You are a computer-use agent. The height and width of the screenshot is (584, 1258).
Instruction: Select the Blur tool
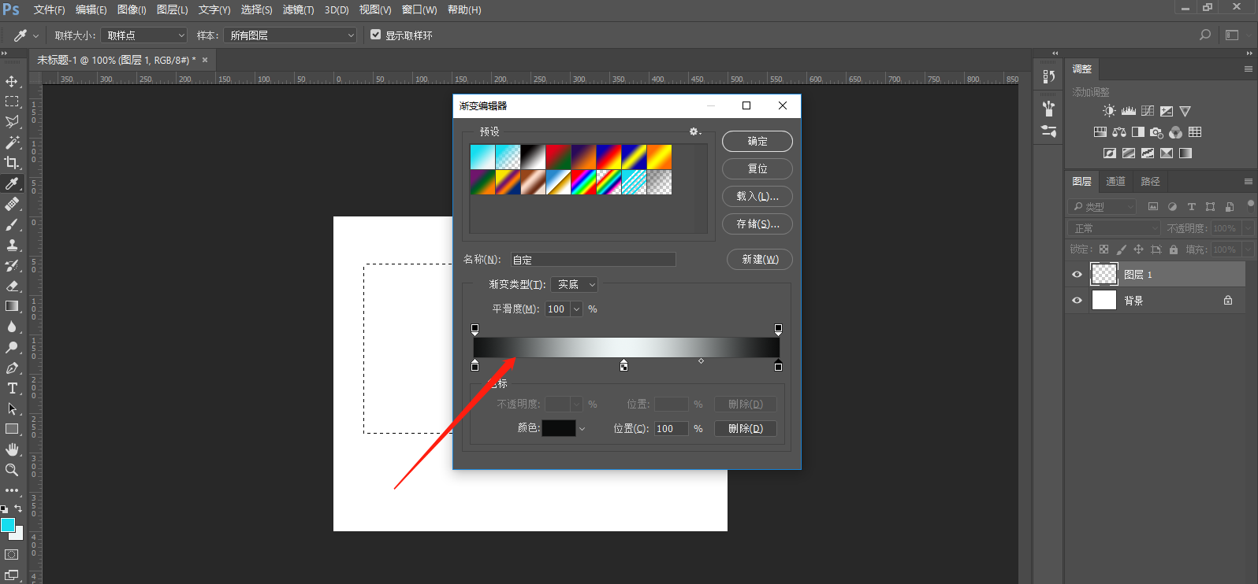(12, 327)
